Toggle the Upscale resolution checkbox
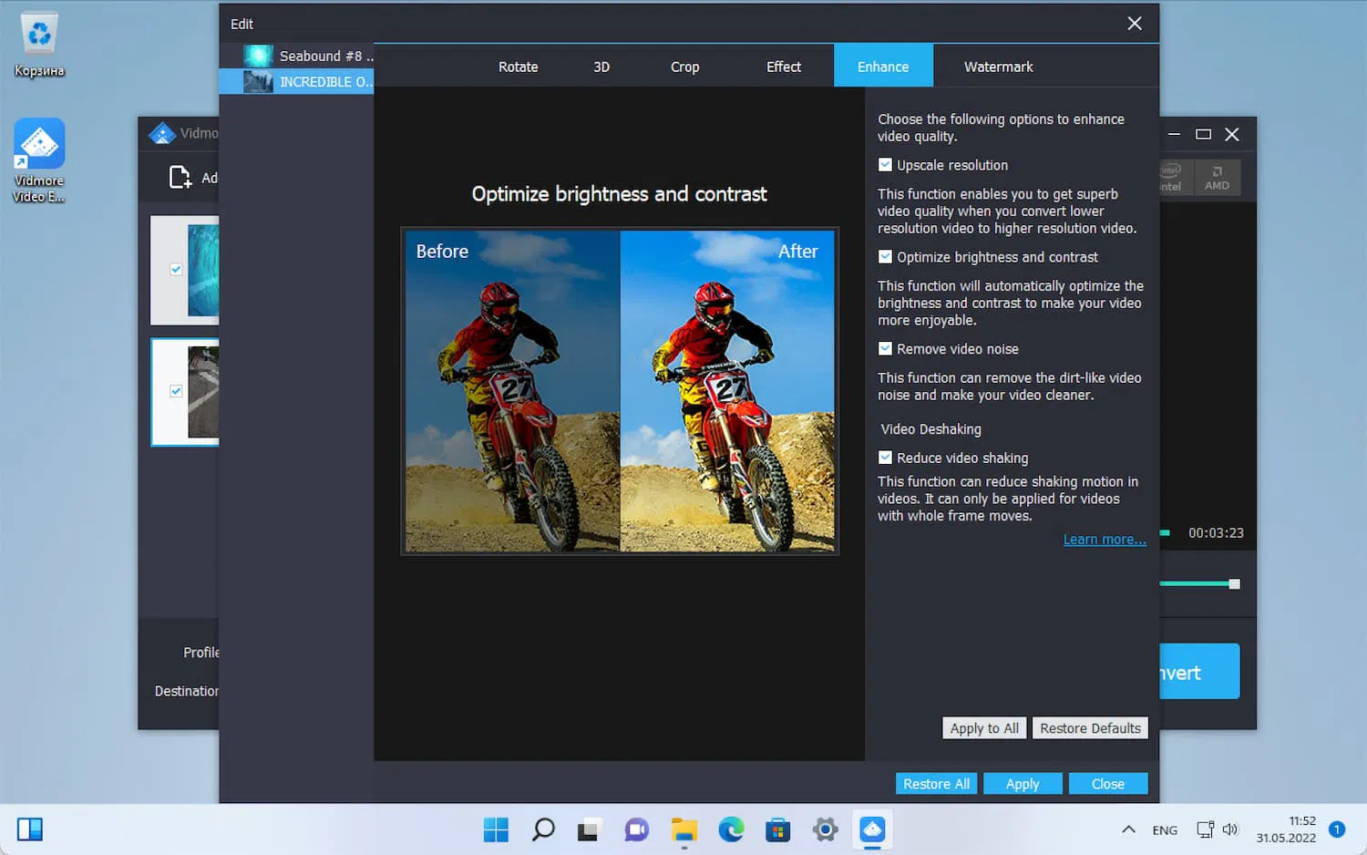Viewport: 1367px width, 855px height. coord(885,165)
